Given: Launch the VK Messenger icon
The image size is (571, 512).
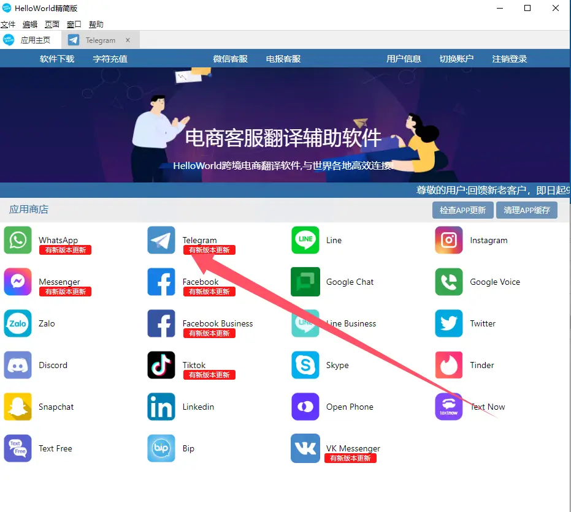Looking at the screenshot, I should pyautogui.click(x=305, y=448).
